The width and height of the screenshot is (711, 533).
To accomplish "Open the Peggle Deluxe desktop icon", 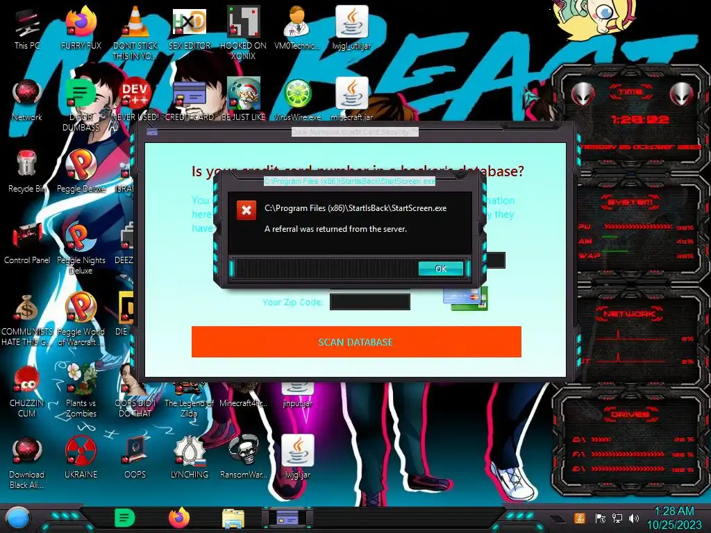I will pyautogui.click(x=81, y=171).
